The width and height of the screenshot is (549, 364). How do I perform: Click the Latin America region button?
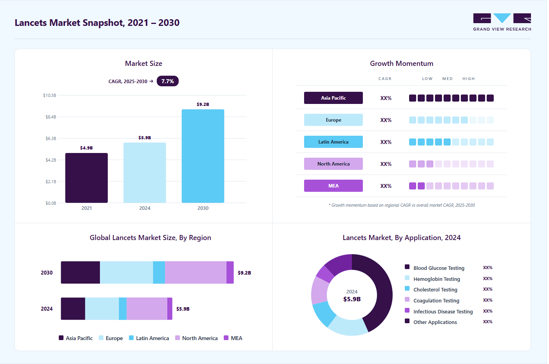[333, 142]
